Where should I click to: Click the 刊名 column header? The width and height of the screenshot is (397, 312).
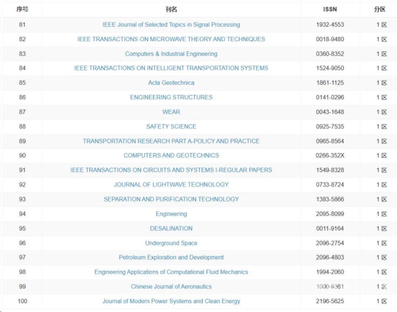click(x=171, y=9)
